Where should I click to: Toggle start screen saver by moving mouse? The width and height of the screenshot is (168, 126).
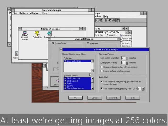102,82
